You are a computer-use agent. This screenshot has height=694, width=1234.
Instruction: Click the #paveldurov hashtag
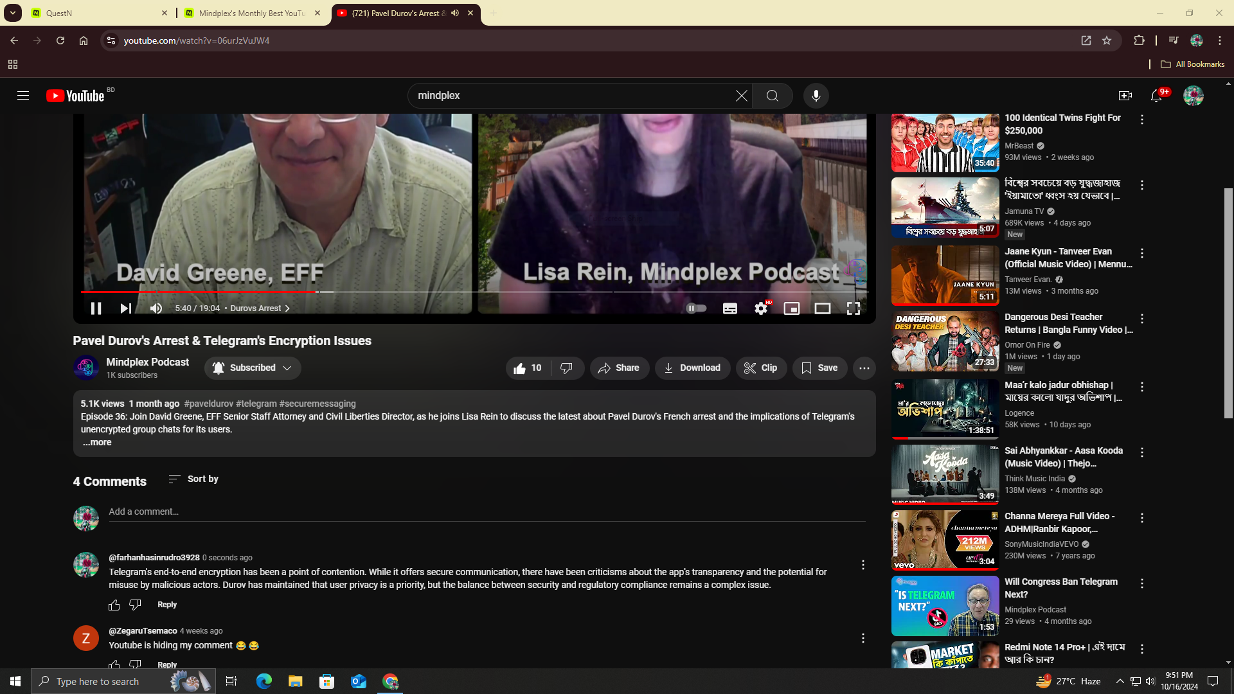(x=209, y=404)
